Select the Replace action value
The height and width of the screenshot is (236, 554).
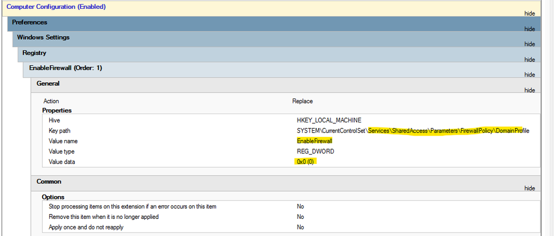click(302, 101)
